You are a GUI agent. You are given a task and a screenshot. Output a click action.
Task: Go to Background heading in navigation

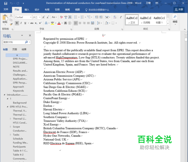point(20,103)
